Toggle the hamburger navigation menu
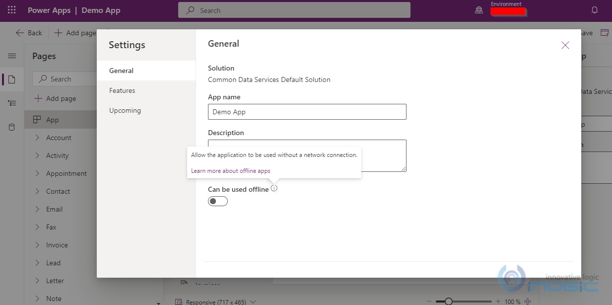 [12, 56]
